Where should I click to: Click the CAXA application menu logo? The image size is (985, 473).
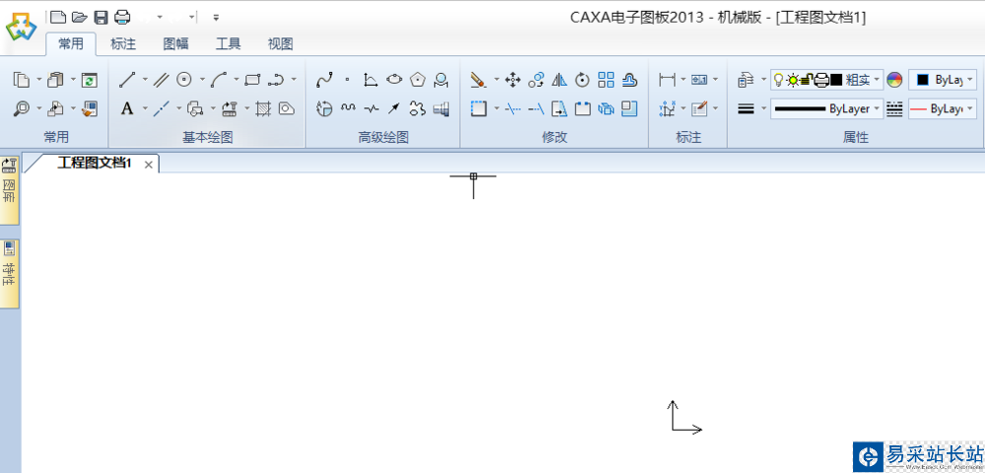point(22,27)
